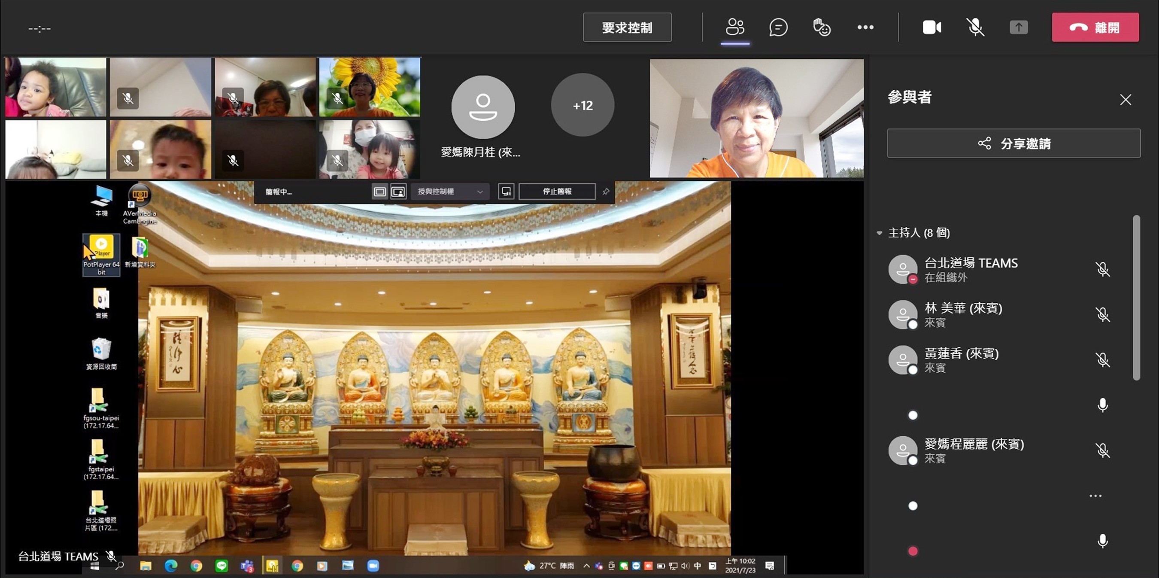Click the 台北道場照片區 shortcut icon

point(101,511)
